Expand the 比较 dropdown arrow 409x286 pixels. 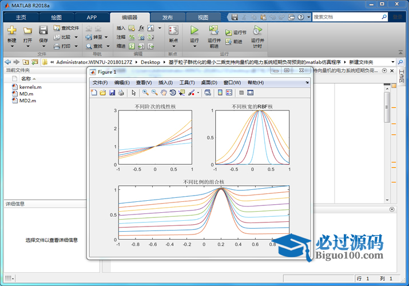76,37
